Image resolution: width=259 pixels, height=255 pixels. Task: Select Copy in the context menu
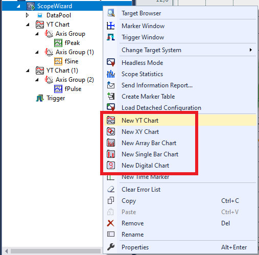(180, 201)
